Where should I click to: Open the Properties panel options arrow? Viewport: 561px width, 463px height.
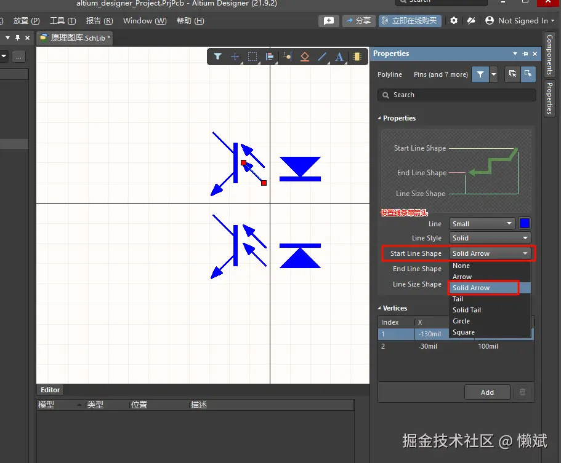coord(515,53)
